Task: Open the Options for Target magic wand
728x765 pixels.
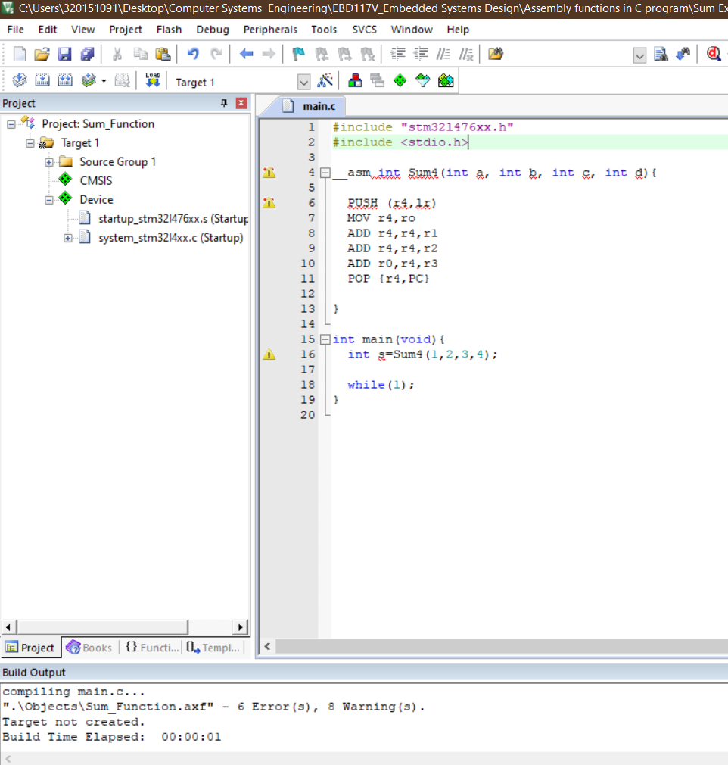Action: pyautogui.click(x=324, y=80)
